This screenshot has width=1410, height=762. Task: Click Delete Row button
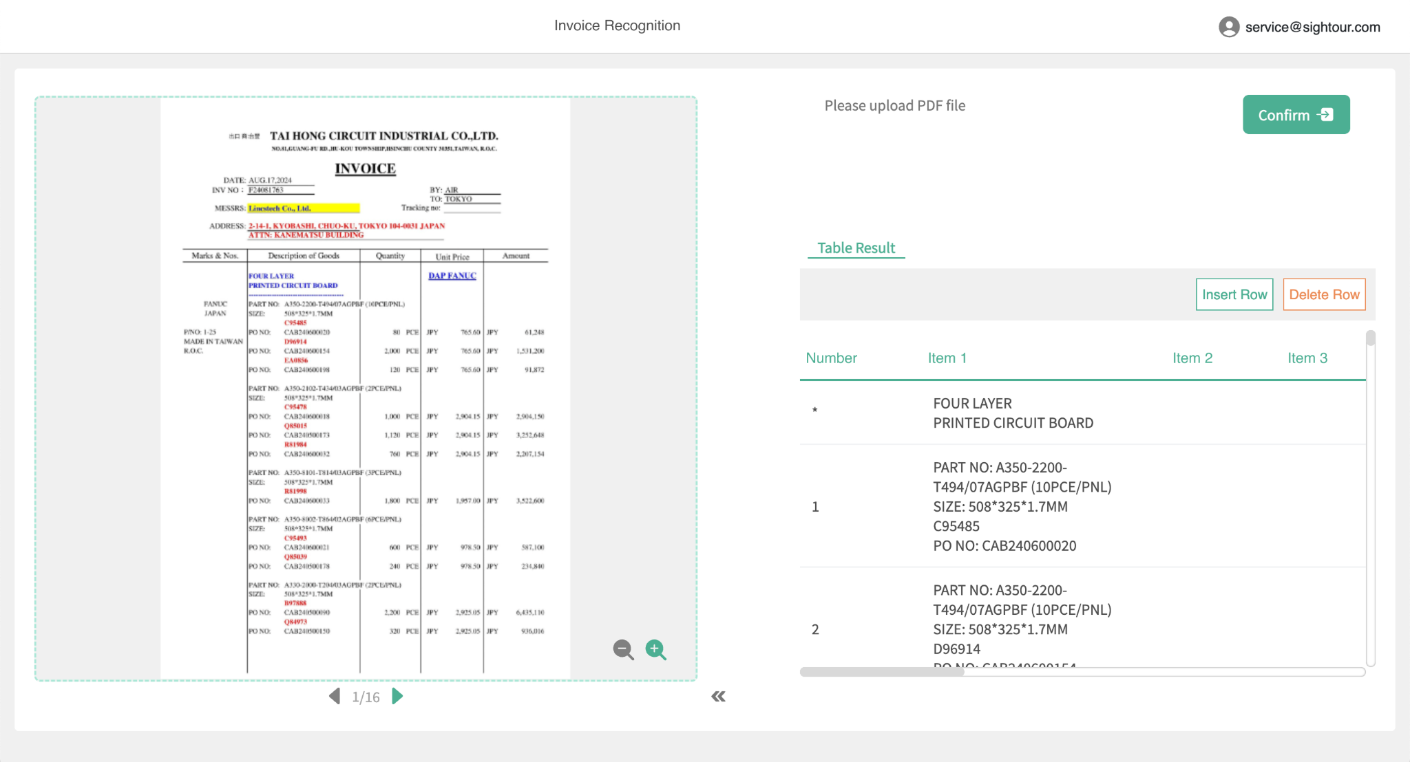1324,294
